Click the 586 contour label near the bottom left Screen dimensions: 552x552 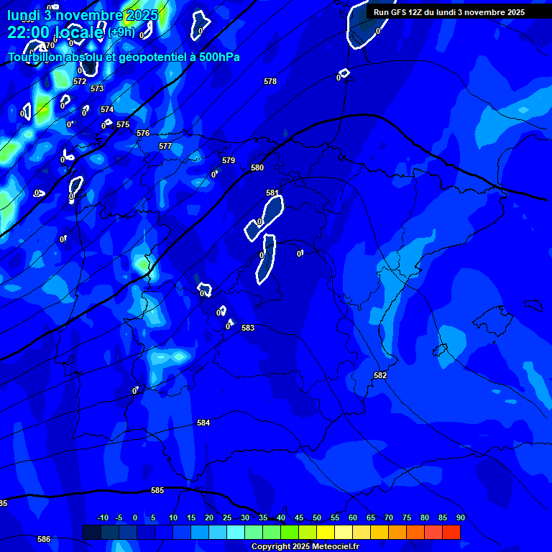pos(44,539)
